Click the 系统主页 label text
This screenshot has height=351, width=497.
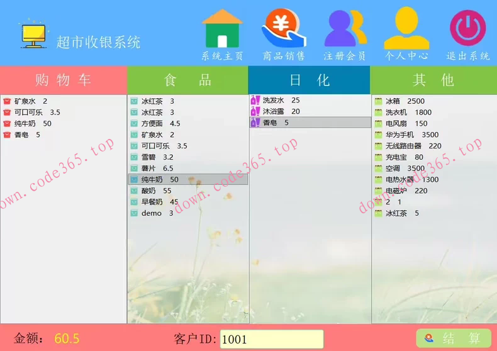pyautogui.click(x=223, y=56)
